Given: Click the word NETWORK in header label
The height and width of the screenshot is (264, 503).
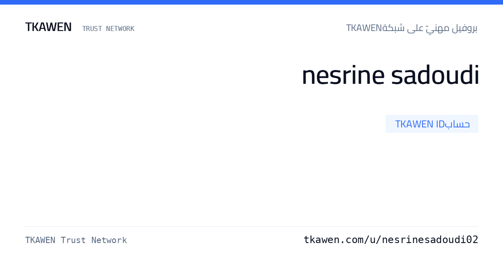Looking at the screenshot, I should click(x=120, y=28).
